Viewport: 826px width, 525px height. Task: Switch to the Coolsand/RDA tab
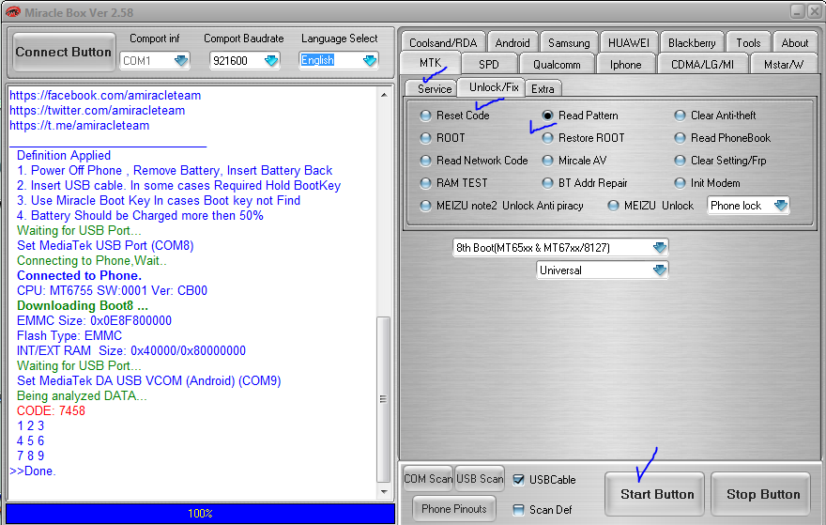click(x=443, y=42)
